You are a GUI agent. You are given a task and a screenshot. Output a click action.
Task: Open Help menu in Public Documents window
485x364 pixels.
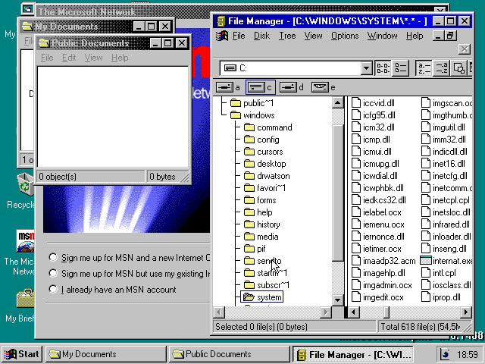pyautogui.click(x=120, y=58)
